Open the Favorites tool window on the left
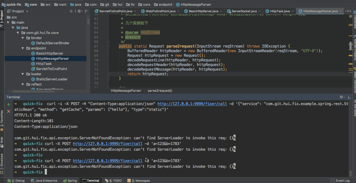 click(x=2, y=121)
